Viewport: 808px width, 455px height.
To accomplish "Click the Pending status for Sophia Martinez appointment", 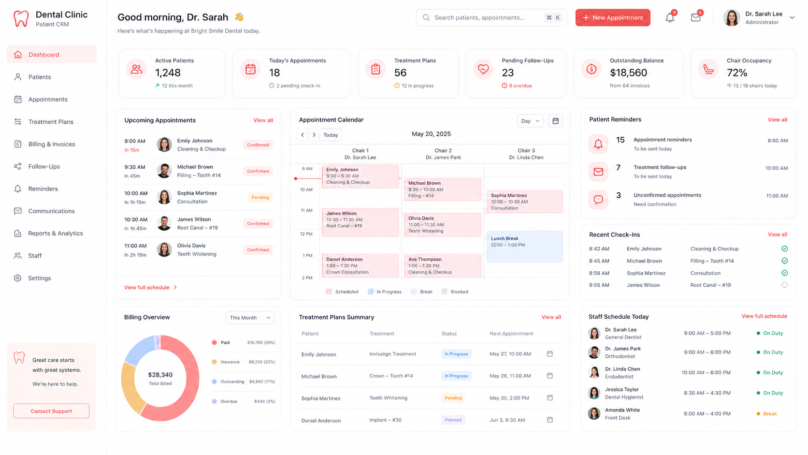I will click(x=260, y=197).
